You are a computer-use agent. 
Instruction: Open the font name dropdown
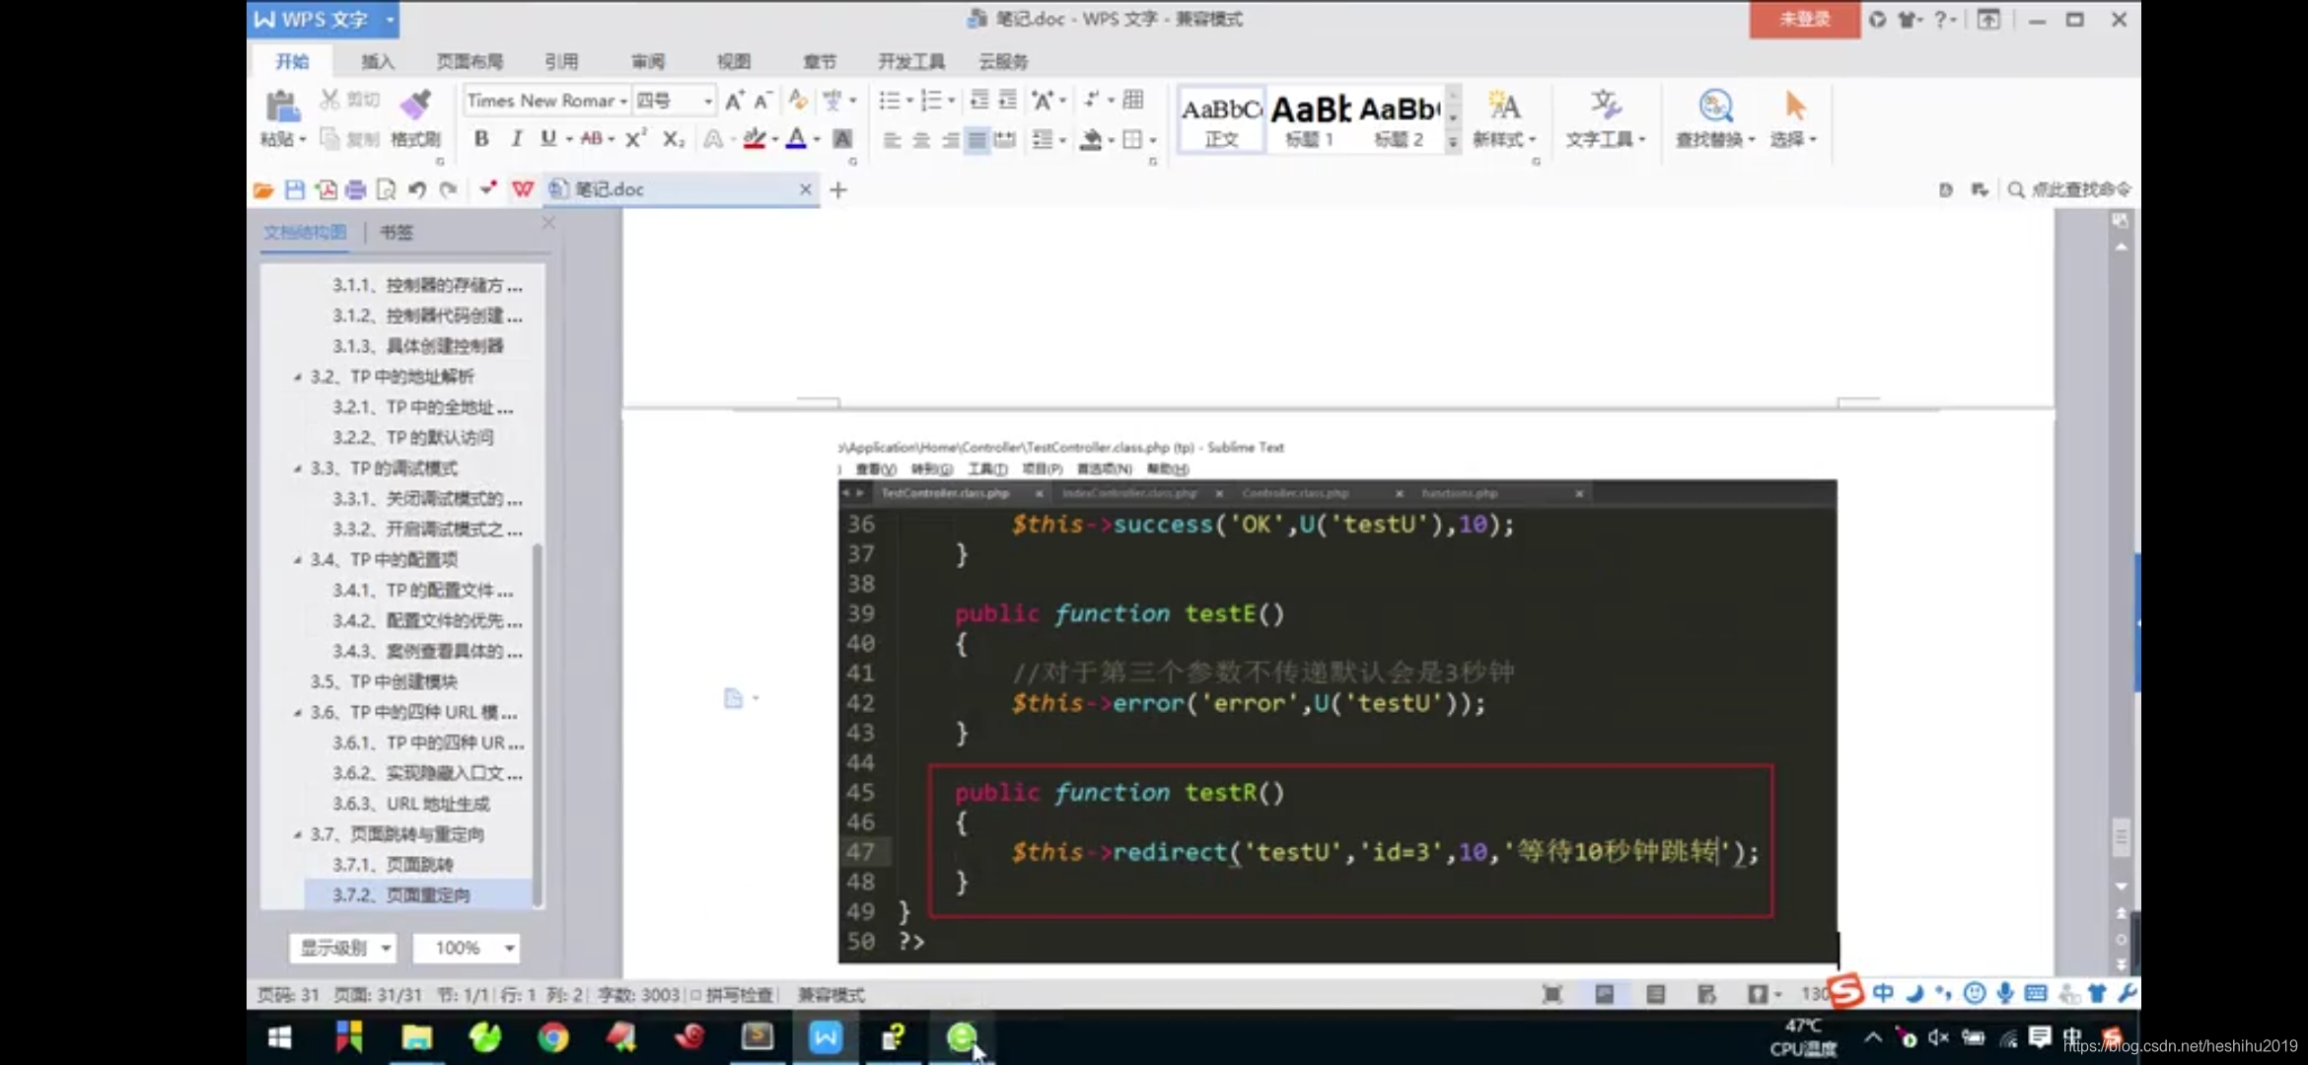[x=623, y=102]
